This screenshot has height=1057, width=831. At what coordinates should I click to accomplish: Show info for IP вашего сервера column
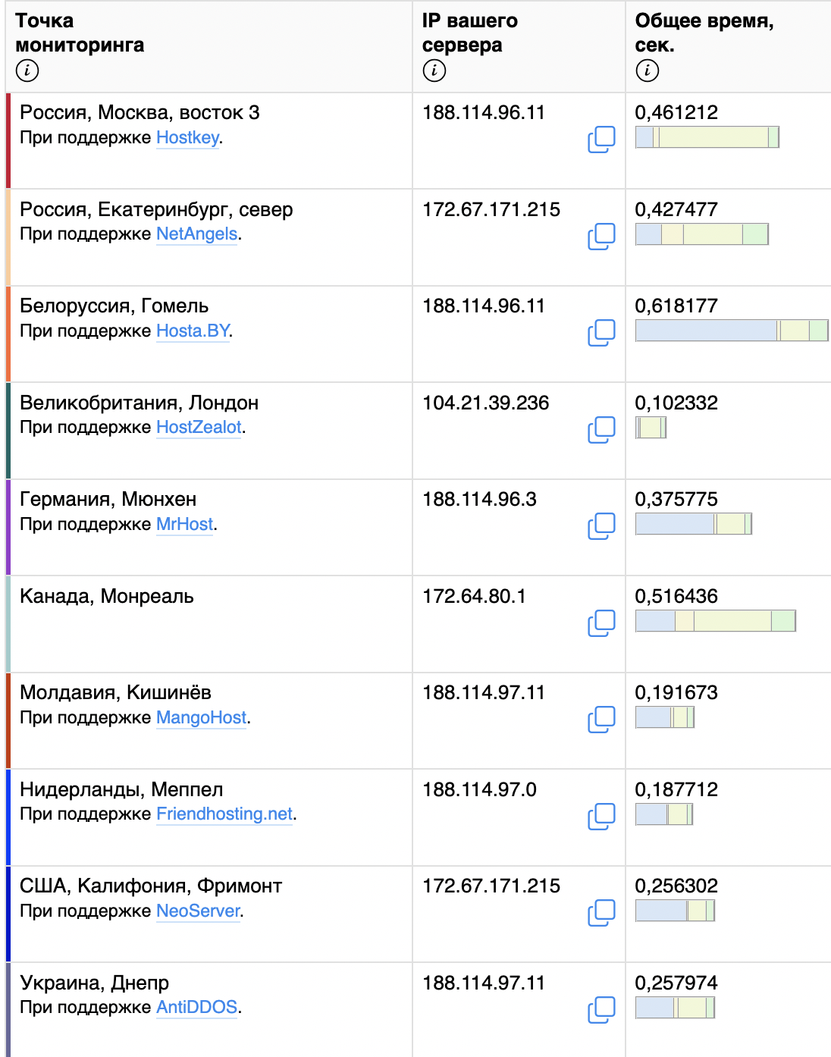434,71
